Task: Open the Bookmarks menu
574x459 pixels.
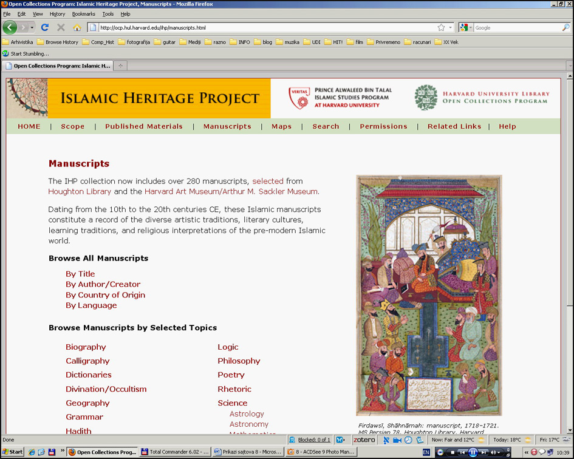Action: 83,13
